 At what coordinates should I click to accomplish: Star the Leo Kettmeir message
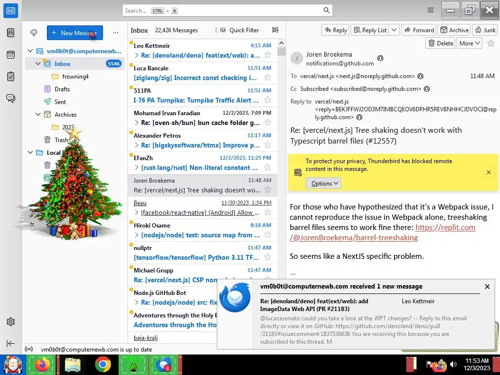coord(268,55)
